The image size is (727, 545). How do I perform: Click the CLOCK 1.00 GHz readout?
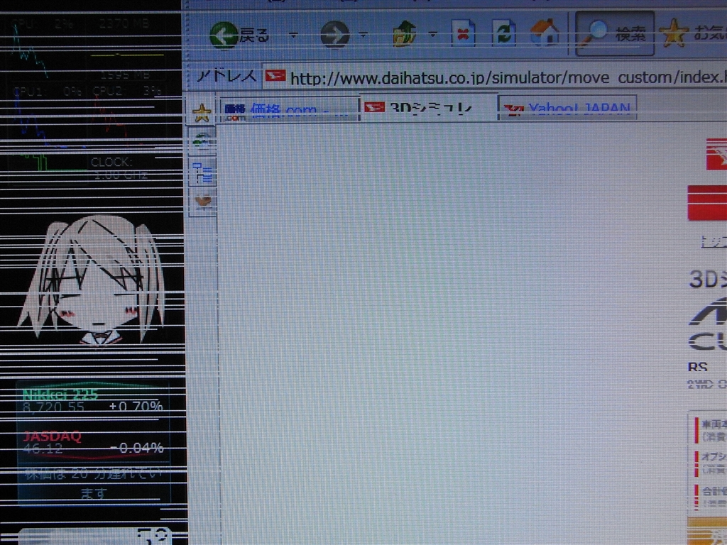(x=119, y=169)
